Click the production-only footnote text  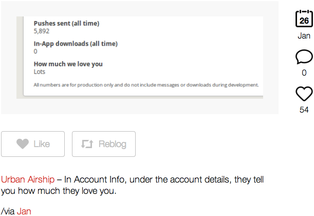(x=146, y=85)
